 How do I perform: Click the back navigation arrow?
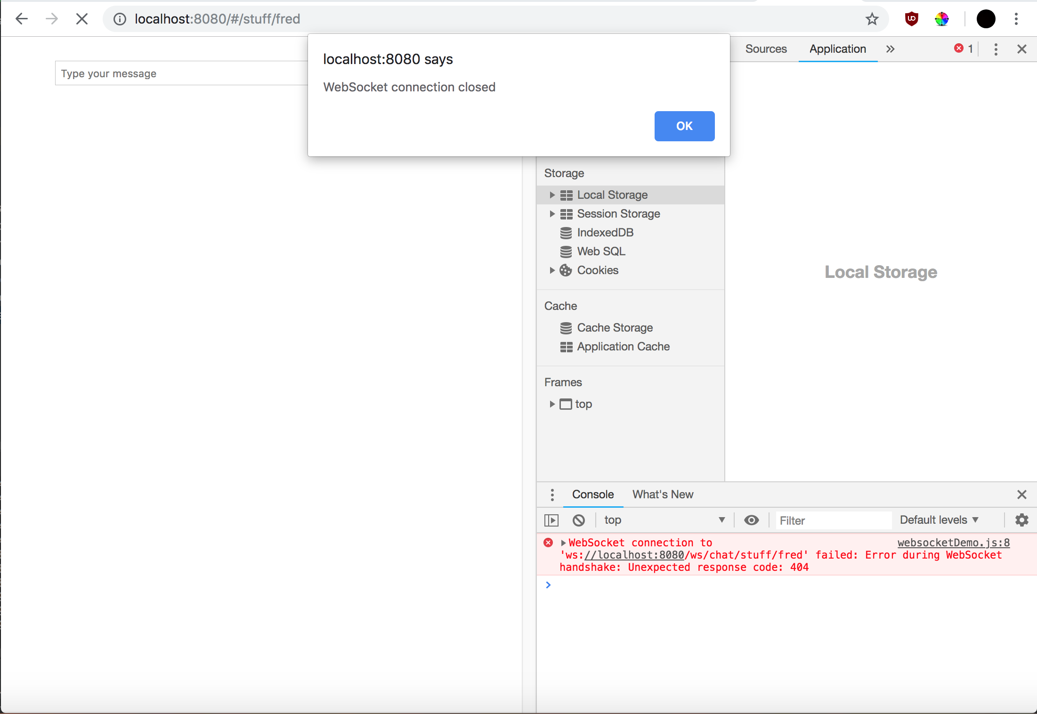21,19
